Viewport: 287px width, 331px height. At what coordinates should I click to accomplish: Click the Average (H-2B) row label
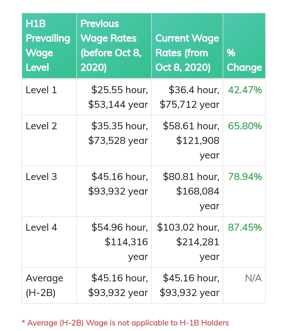(44, 285)
